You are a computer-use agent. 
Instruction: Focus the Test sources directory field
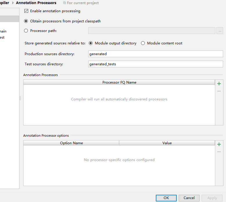point(156,64)
